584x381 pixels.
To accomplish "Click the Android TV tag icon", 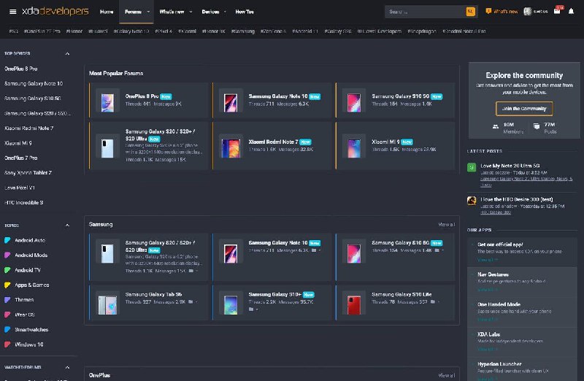I will (x=7, y=270).
